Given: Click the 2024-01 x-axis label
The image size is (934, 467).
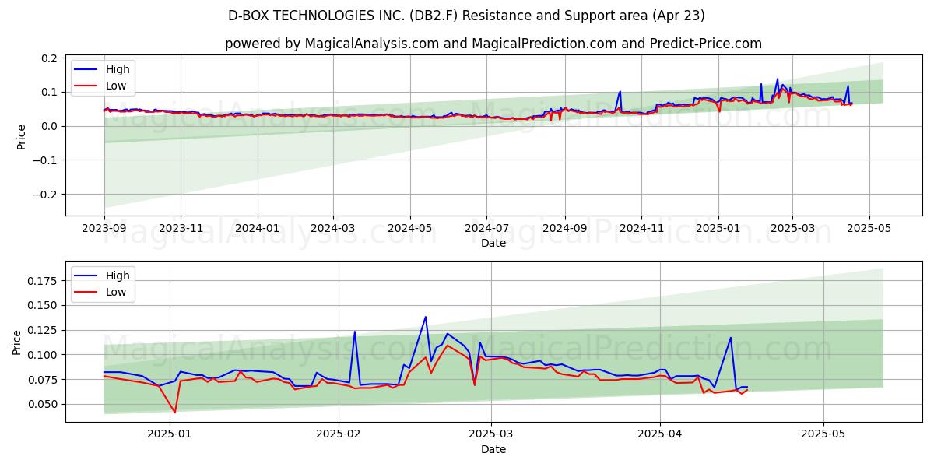Looking at the screenshot, I should pyautogui.click(x=257, y=229).
